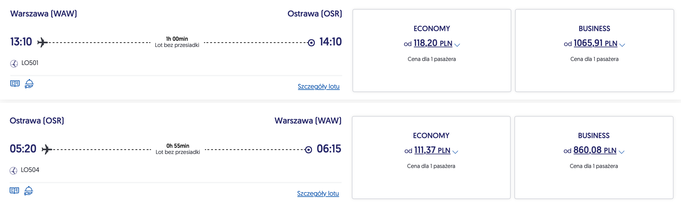
Task: Open Szczegóły lotu for Warszawa–Ostrawa flight
Action: [319, 86]
